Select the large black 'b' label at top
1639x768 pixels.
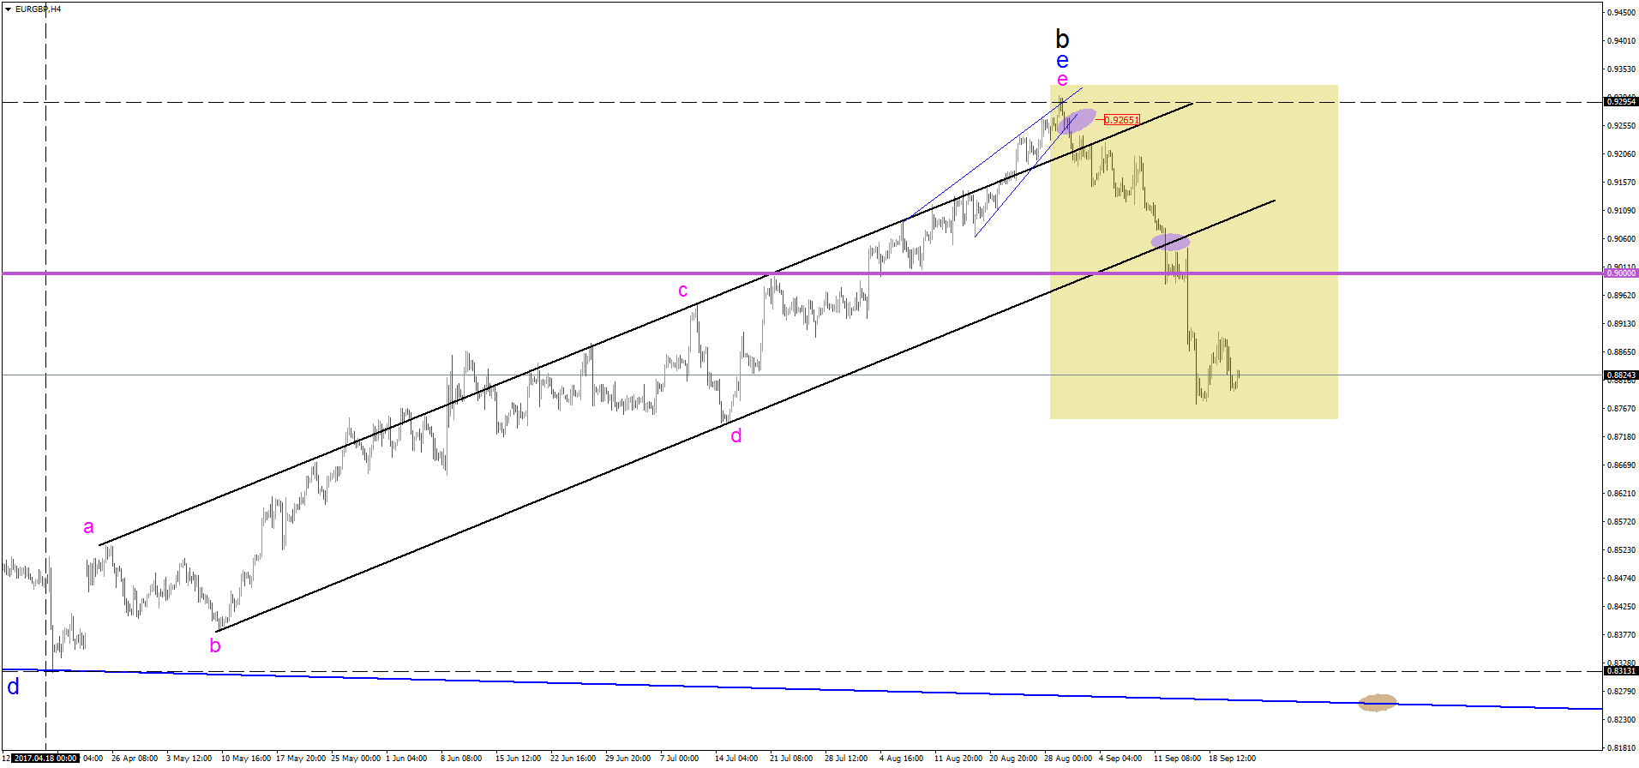1062,39
